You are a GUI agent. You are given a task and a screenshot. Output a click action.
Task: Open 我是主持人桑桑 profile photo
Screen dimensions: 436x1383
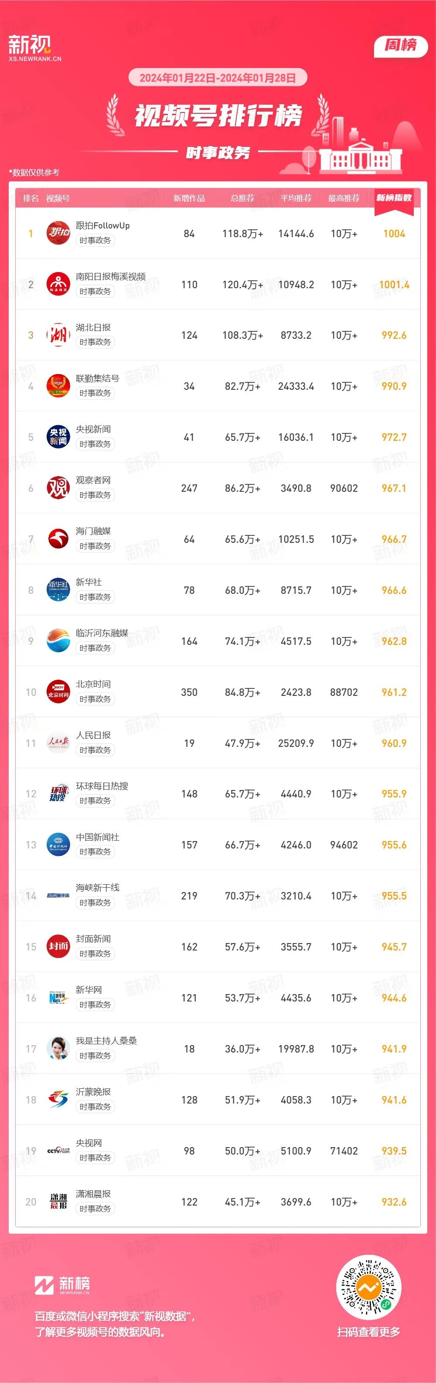(58, 1048)
